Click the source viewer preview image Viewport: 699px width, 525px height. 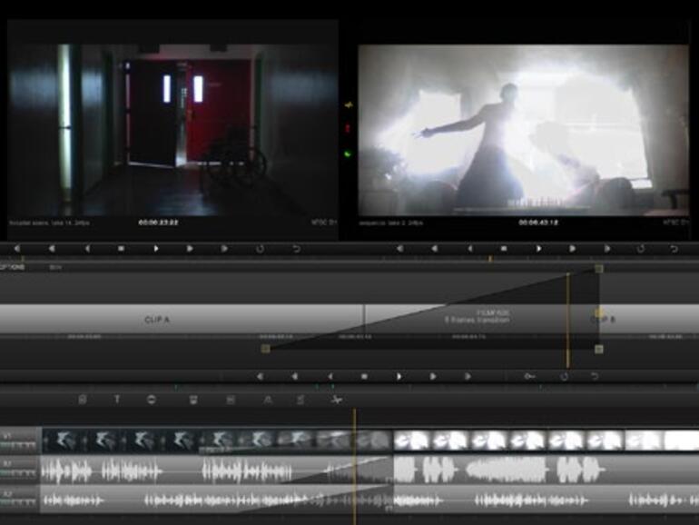point(173,130)
